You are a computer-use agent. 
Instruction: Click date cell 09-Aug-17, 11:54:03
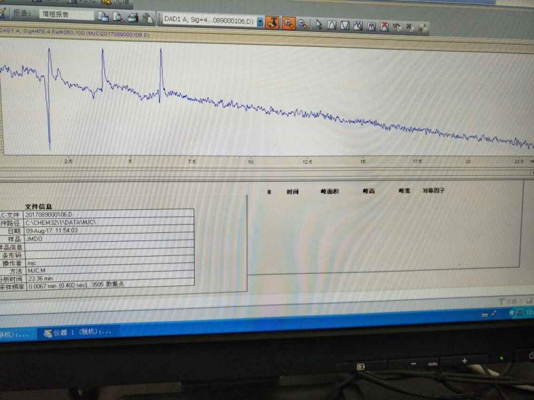coord(109,231)
